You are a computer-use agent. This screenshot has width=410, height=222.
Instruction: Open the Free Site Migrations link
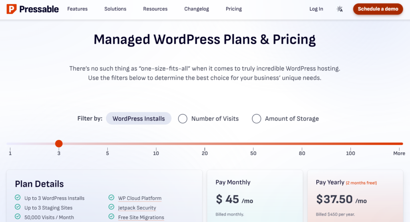pos(141,217)
